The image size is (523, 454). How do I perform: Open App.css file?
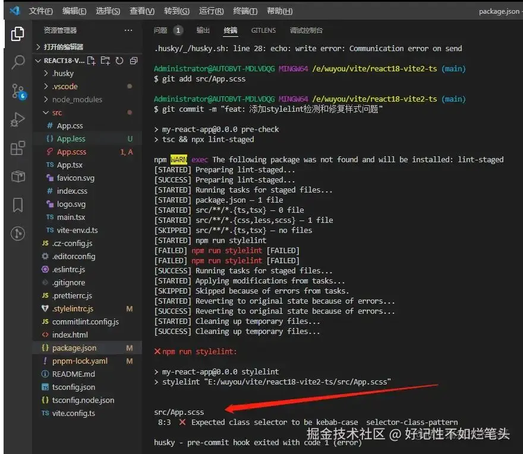(x=87, y=126)
